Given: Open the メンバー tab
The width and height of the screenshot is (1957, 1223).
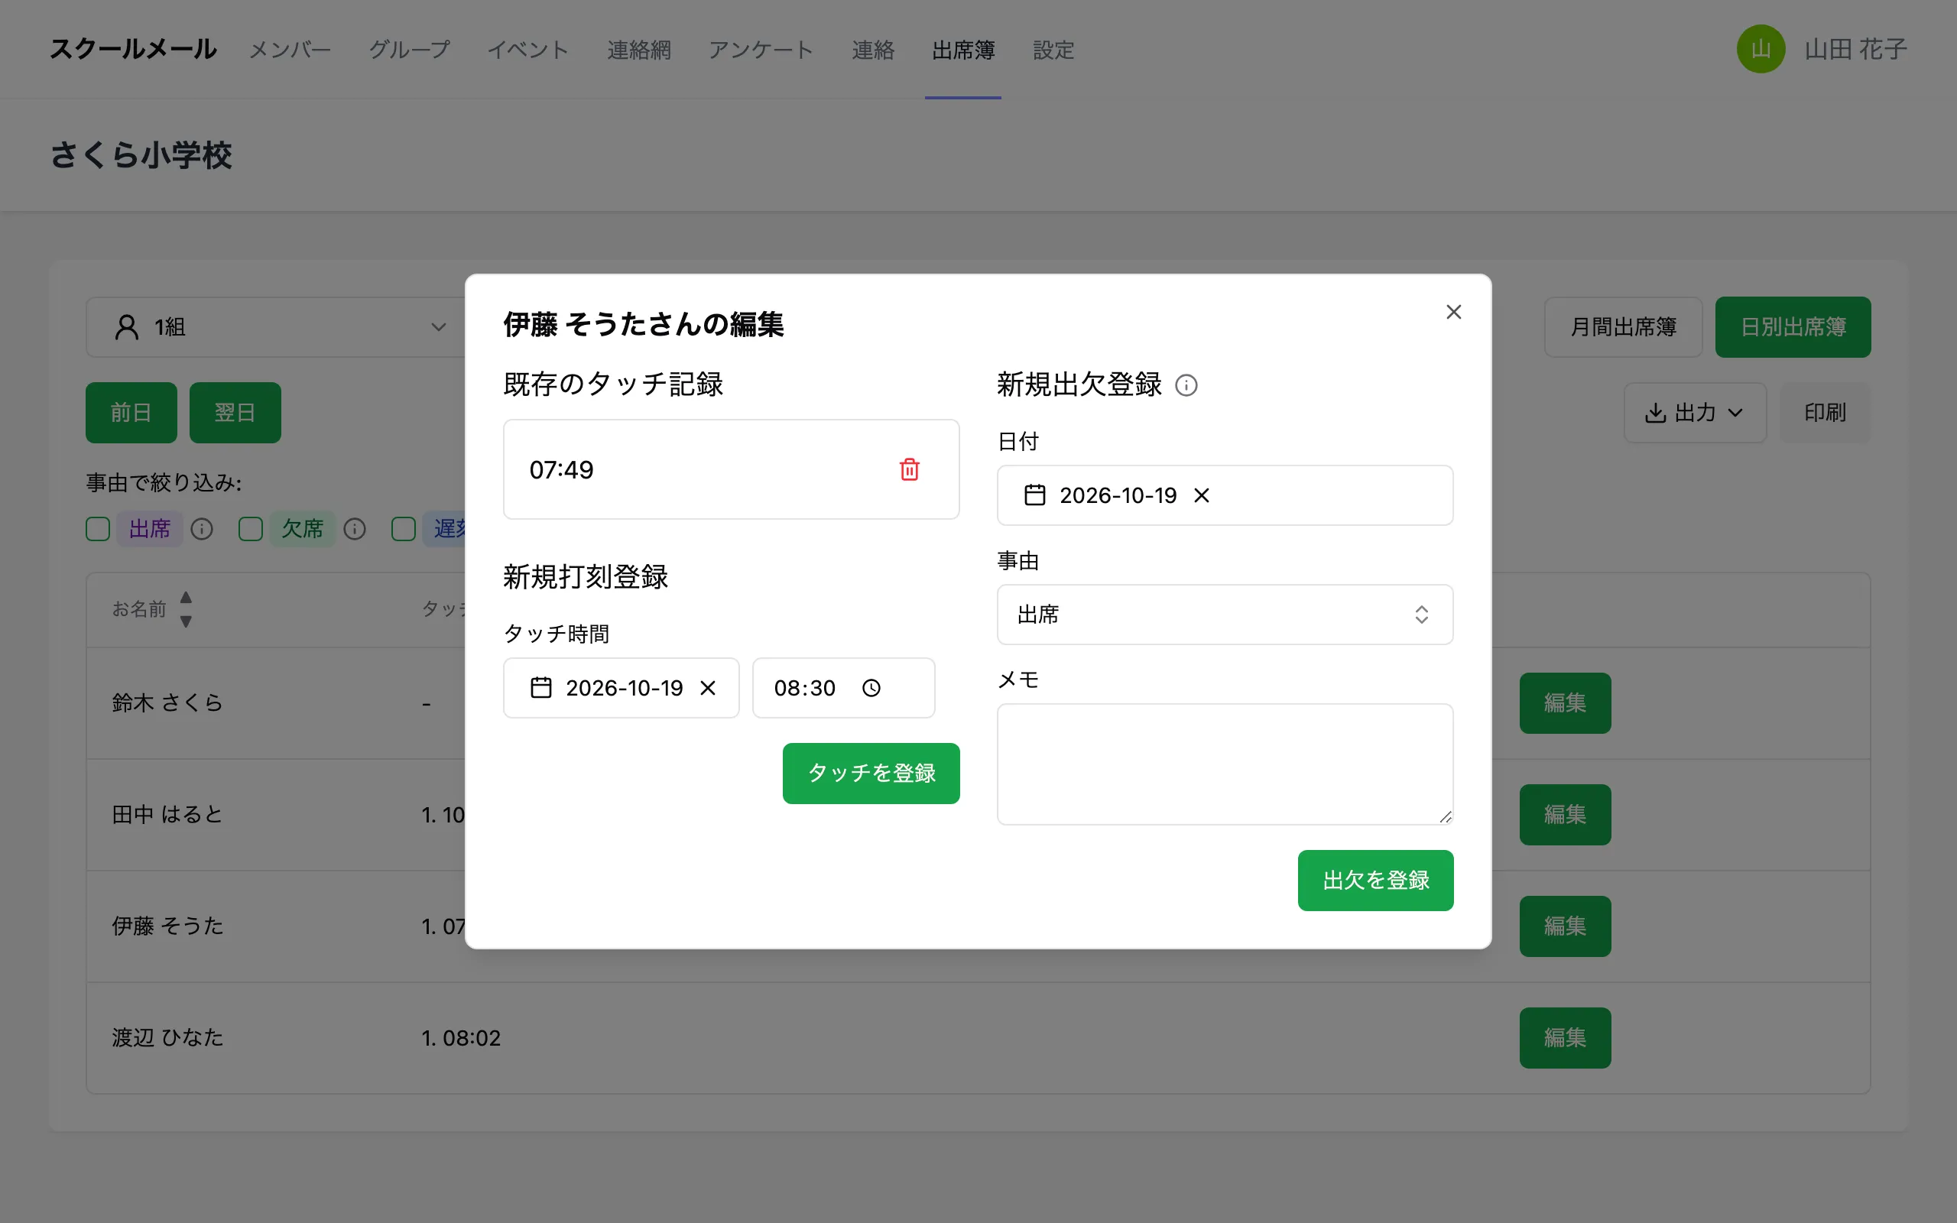Looking at the screenshot, I should [290, 50].
